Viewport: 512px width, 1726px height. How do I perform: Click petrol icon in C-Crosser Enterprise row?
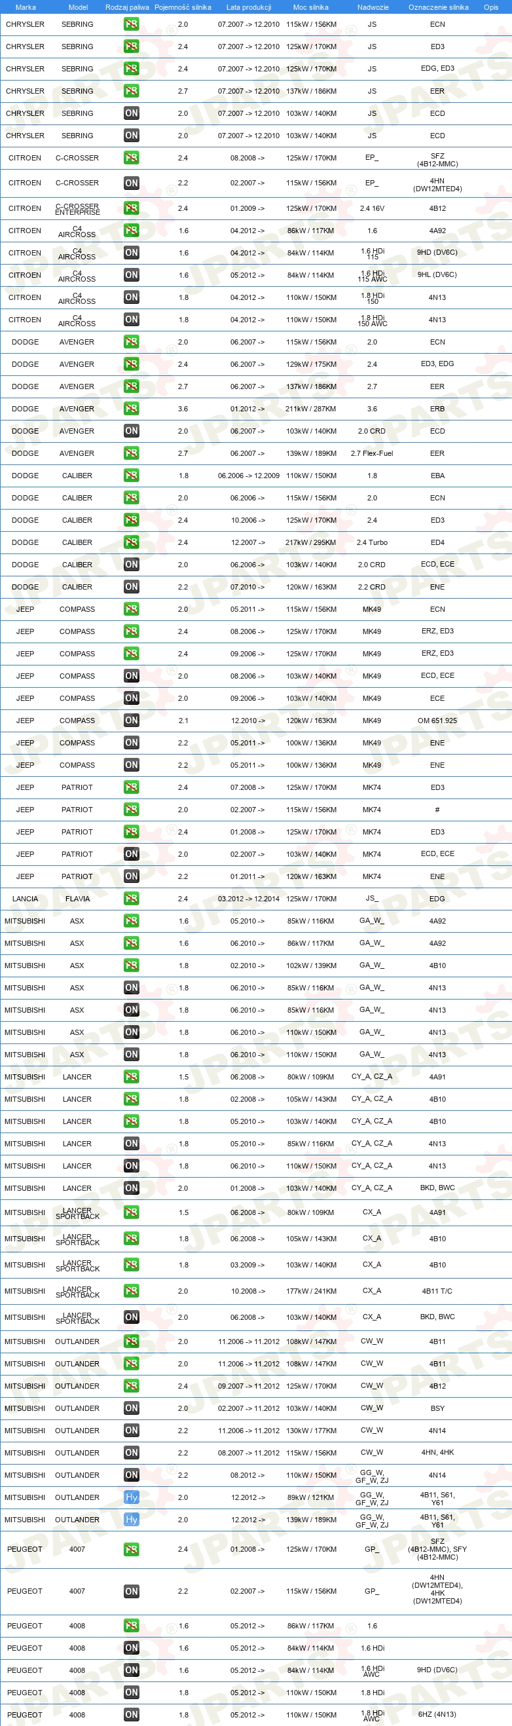tap(132, 208)
